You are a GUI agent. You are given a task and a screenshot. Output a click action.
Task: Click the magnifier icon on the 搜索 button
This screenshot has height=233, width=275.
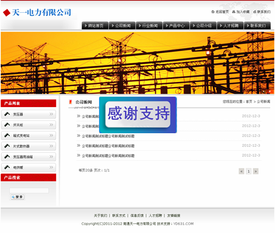click(13, 197)
